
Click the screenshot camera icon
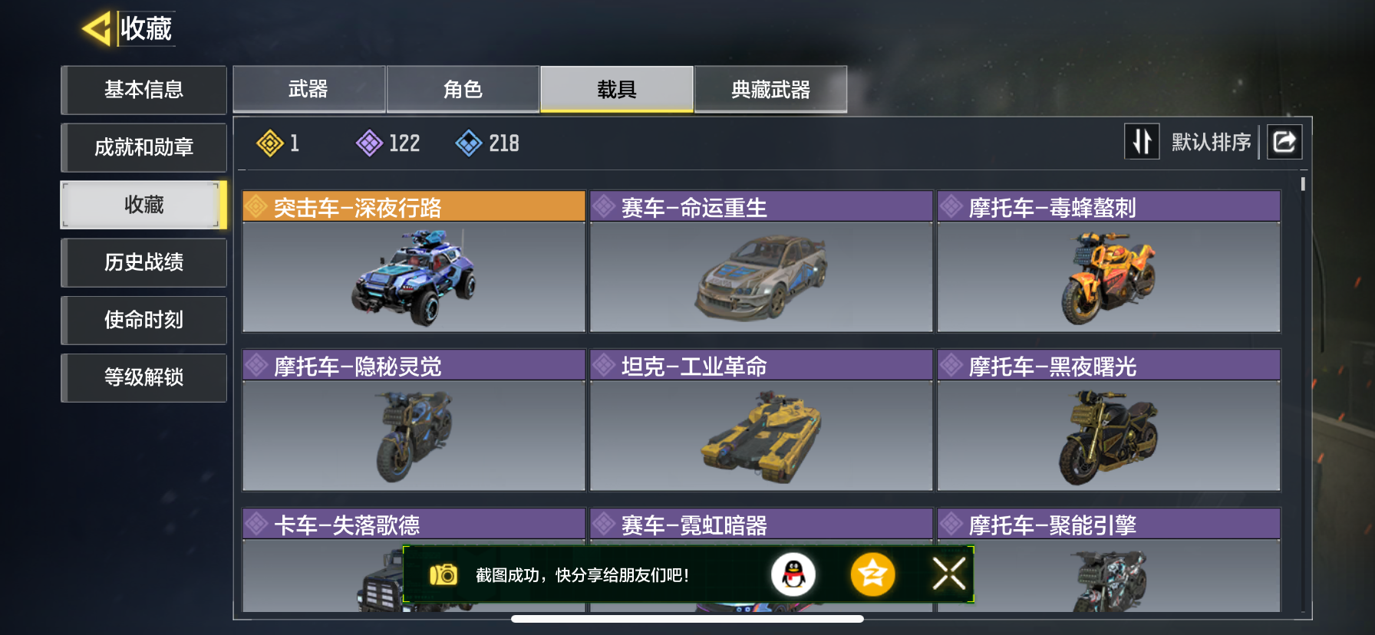click(x=443, y=574)
